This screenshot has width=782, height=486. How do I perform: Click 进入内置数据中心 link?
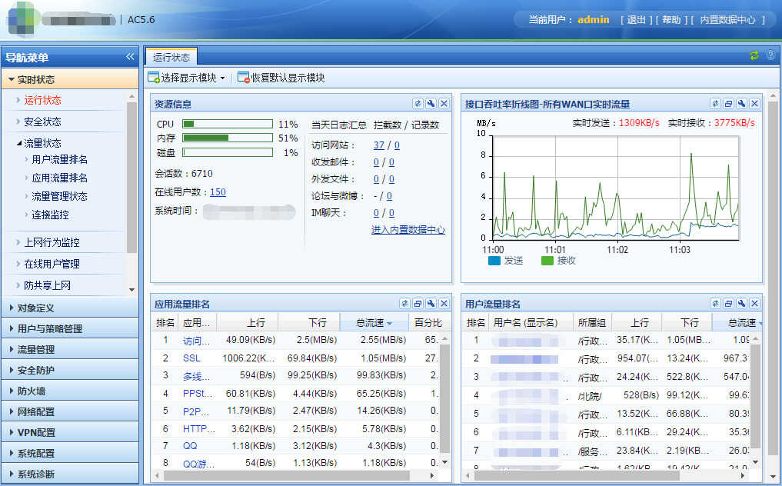tap(408, 230)
